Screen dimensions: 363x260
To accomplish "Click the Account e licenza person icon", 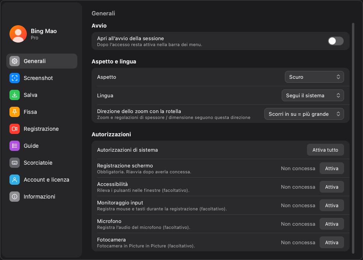I will (15, 180).
